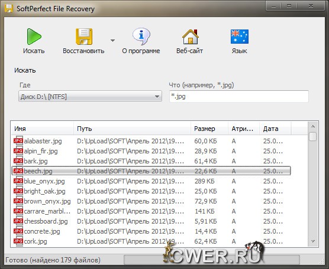Image resolution: width=329 pixels, height=269 pixels.
Task: Open the О программе info bubble
Action: (x=141, y=37)
